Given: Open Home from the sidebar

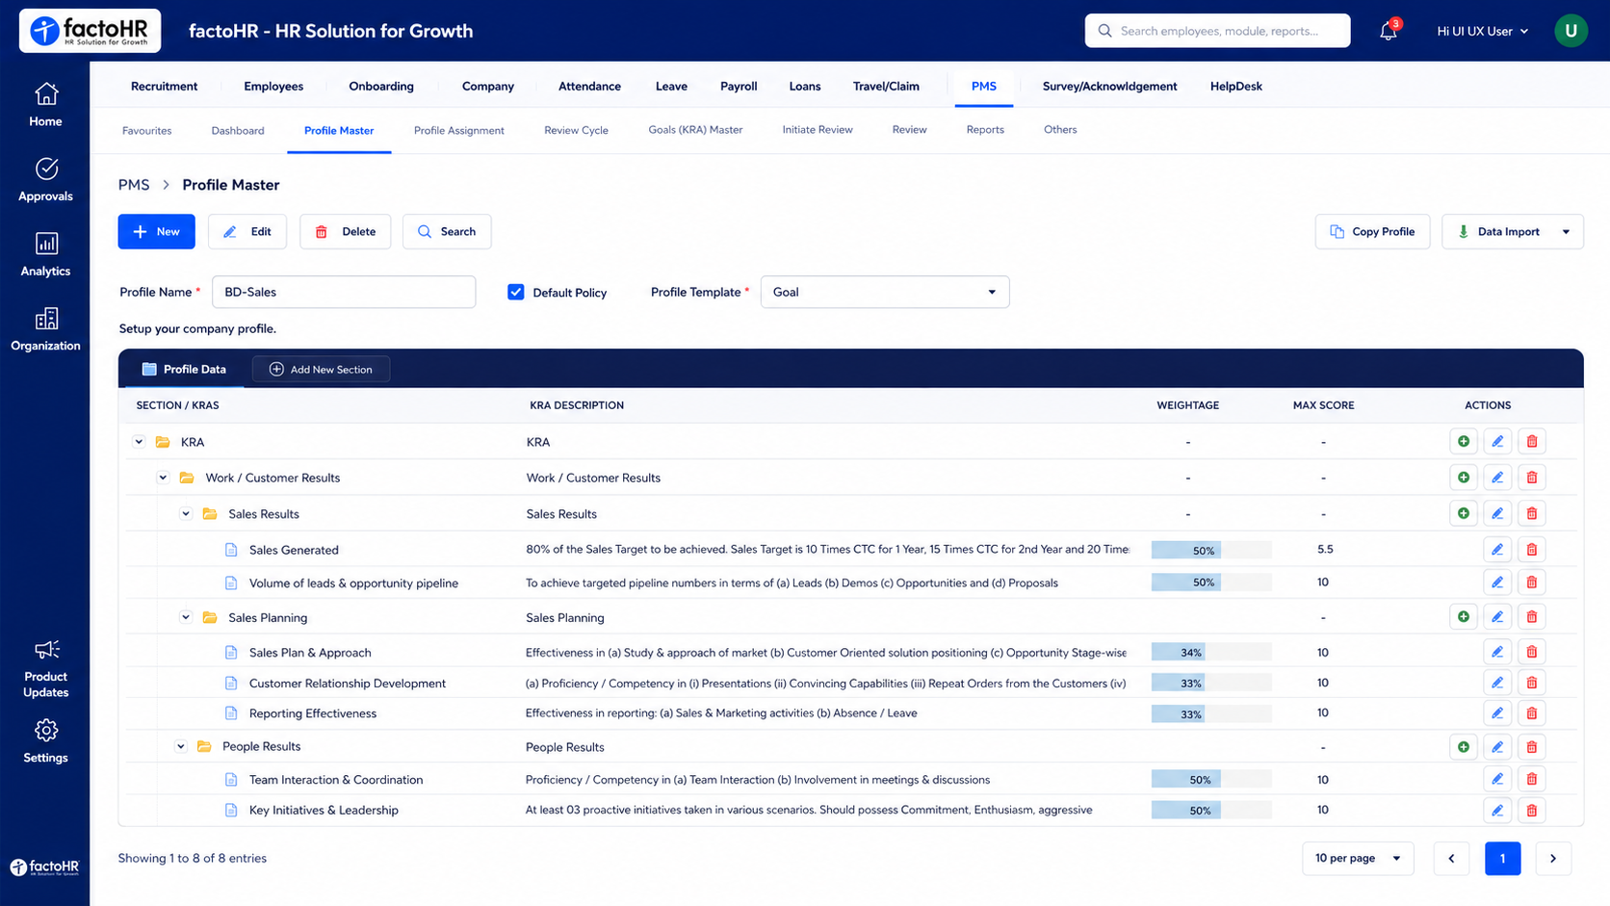Looking at the screenshot, I should coord(45,105).
